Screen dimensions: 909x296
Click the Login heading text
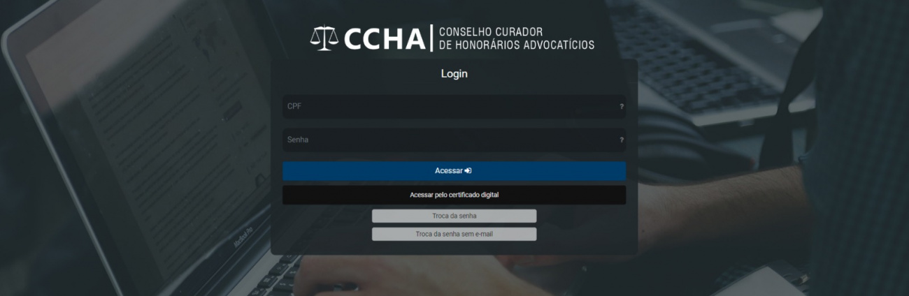point(454,73)
